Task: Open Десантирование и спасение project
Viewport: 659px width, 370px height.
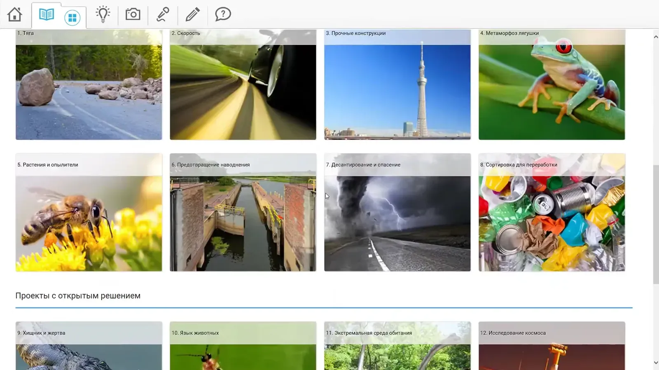Action: (x=397, y=212)
